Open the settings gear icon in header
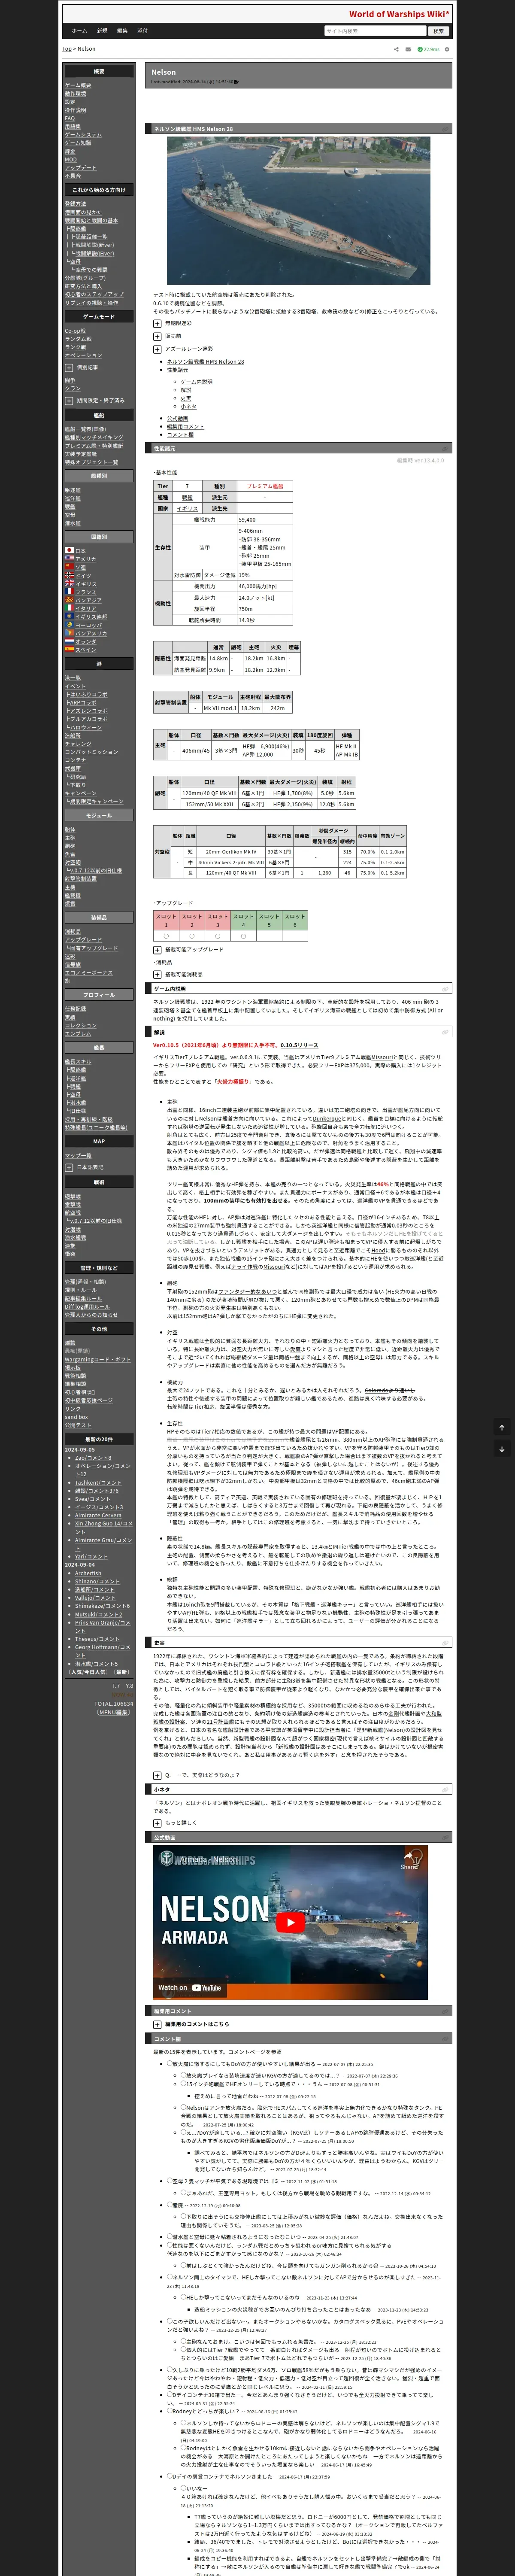This screenshot has height=2576, width=515. coord(447,49)
